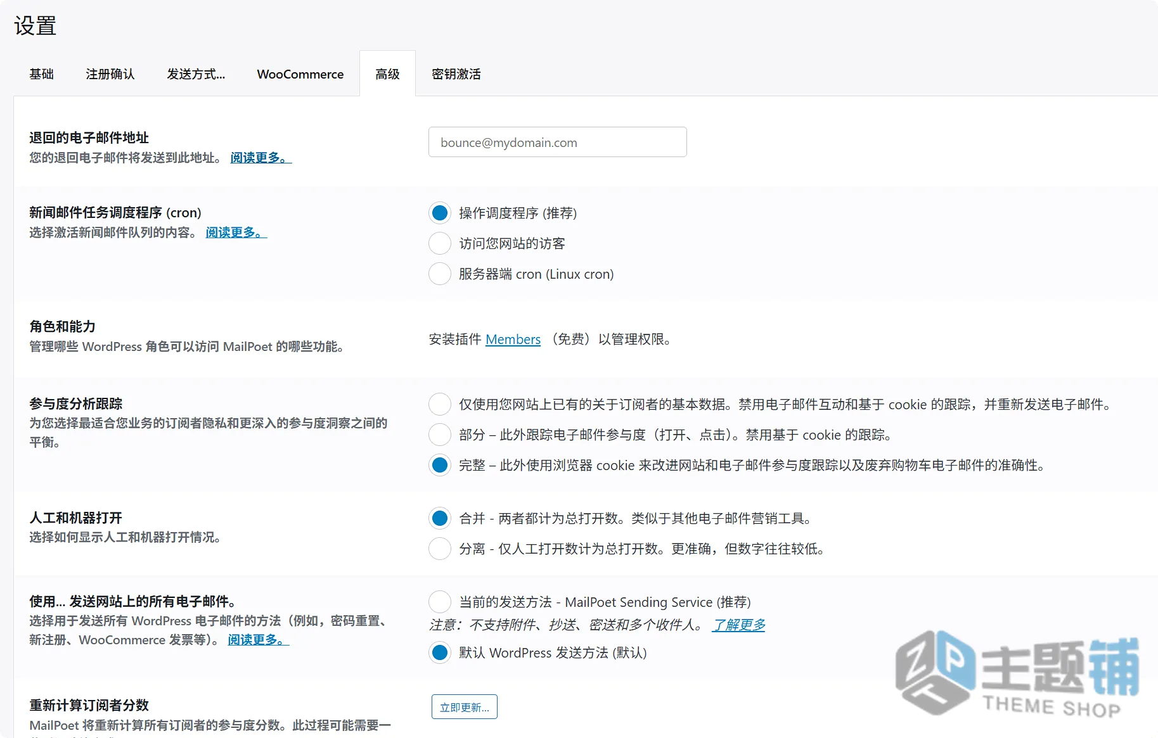Click the 设置 page title

point(35,26)
